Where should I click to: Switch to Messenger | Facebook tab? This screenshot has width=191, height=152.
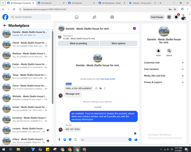[21, 3]
